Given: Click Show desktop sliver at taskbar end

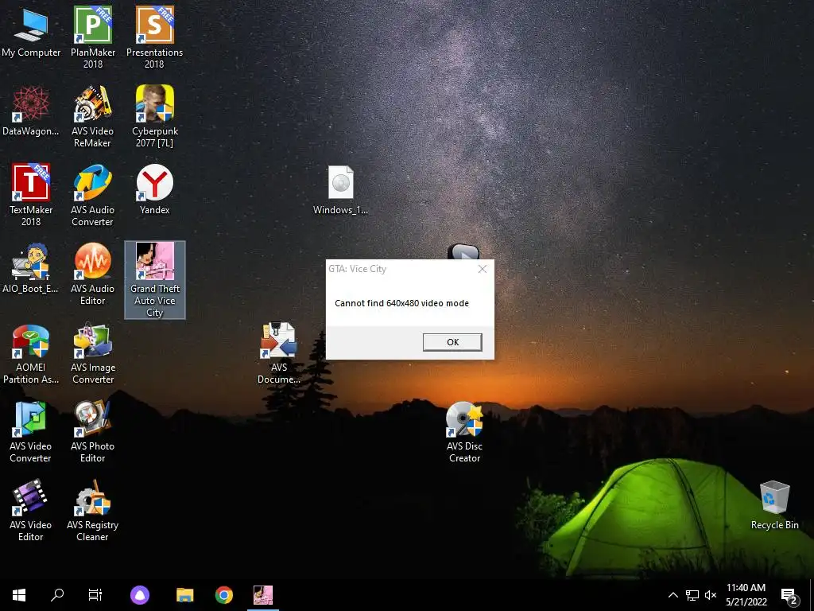Looking at the screenshot, I should tap(812, 595).
